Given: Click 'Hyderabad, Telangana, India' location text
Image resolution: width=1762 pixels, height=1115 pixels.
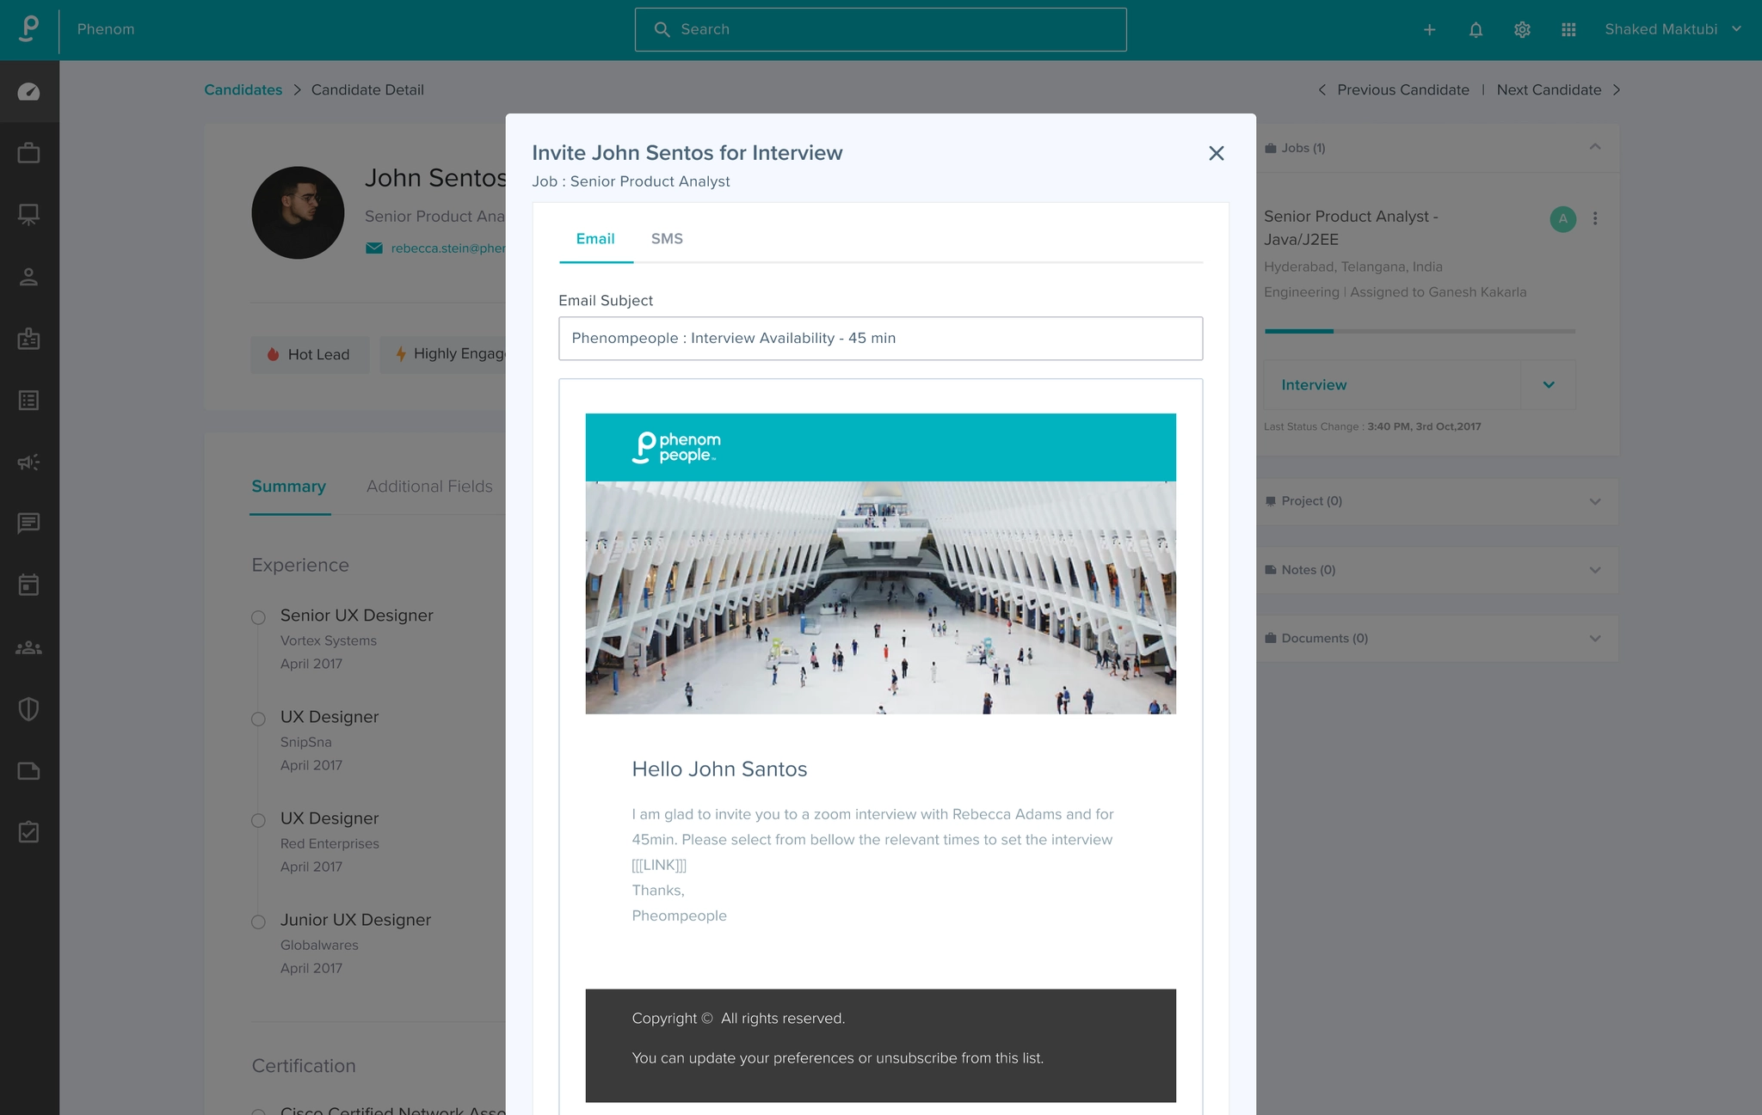Looking at the screenshot, I should (1353, 267).
